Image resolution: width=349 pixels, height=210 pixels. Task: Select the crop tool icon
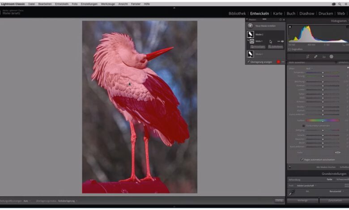point(308,57)
